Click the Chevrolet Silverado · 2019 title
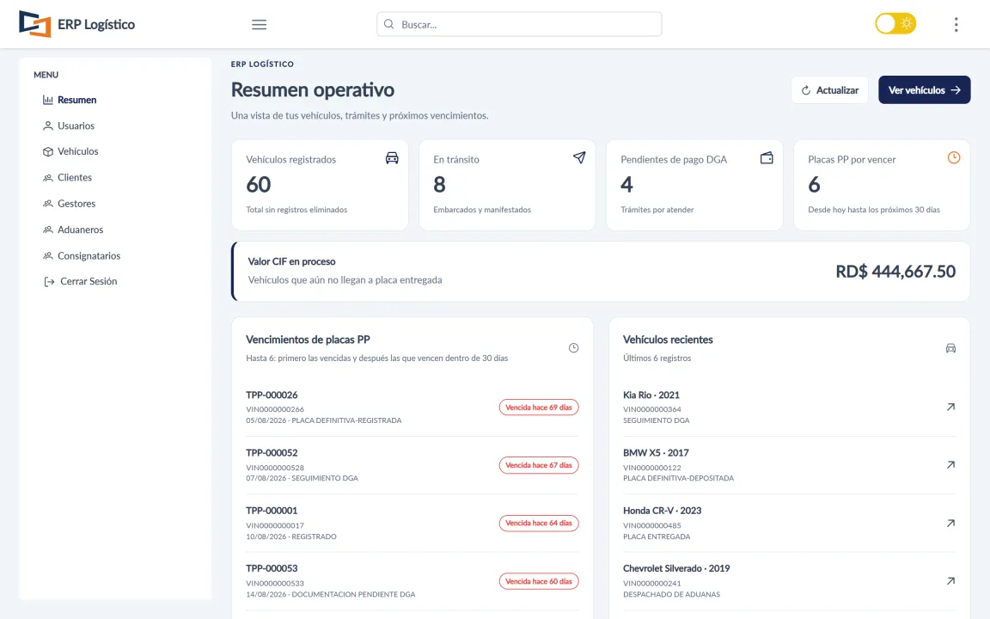 [x=676, y=568]
